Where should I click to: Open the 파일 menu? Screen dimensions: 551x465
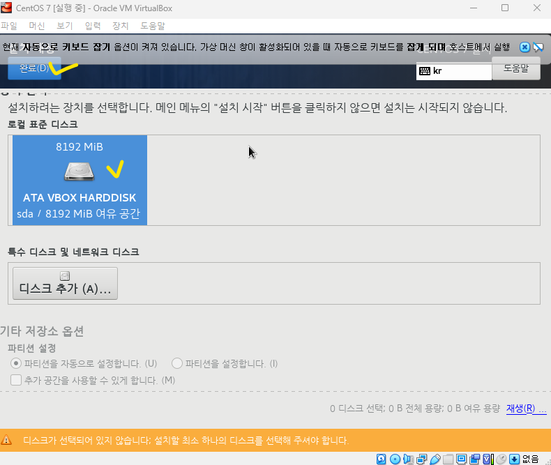coord(9,26)
